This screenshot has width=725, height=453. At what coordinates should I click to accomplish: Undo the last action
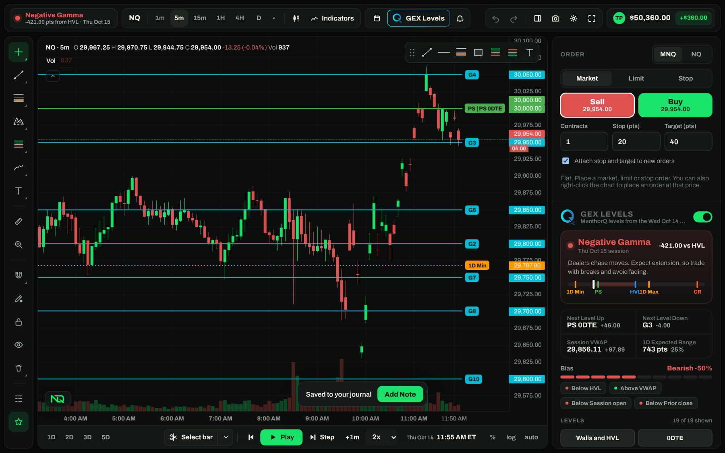[495, 19]
